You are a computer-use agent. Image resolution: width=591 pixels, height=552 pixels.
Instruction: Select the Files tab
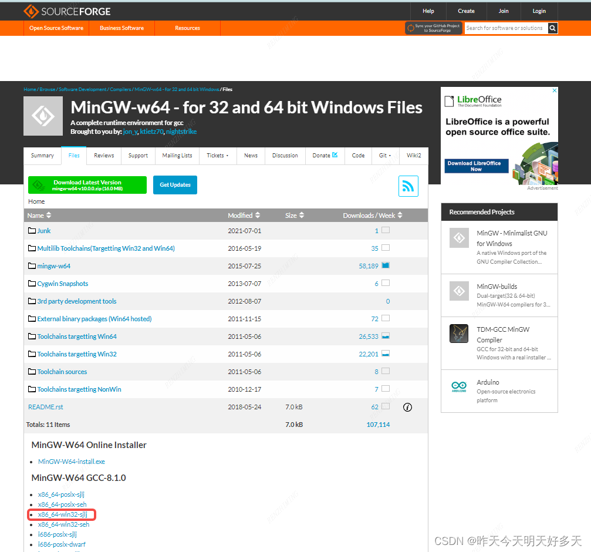pyautogui.click(x=74, y=156)
